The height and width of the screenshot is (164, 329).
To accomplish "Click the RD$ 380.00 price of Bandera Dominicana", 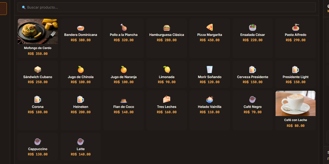I will tap(81, 40).
